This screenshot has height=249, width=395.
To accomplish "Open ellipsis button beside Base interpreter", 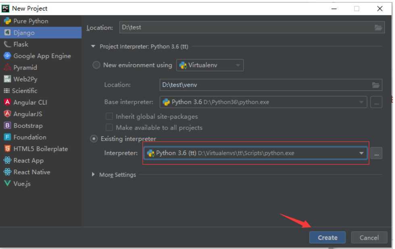I will [376, 102].
